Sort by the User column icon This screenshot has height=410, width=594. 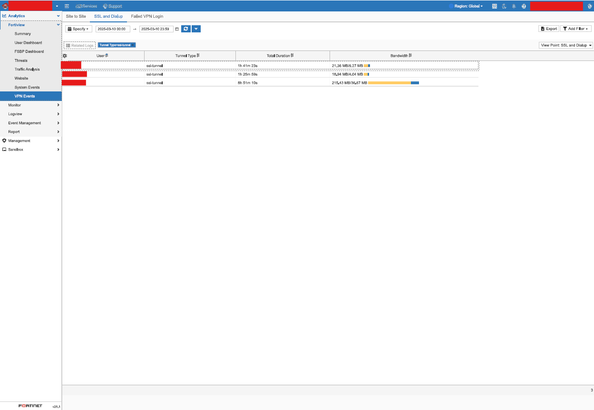[107, 56]
